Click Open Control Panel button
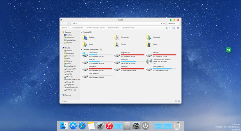Screen dimensions: 241x131 coord(128,28)
